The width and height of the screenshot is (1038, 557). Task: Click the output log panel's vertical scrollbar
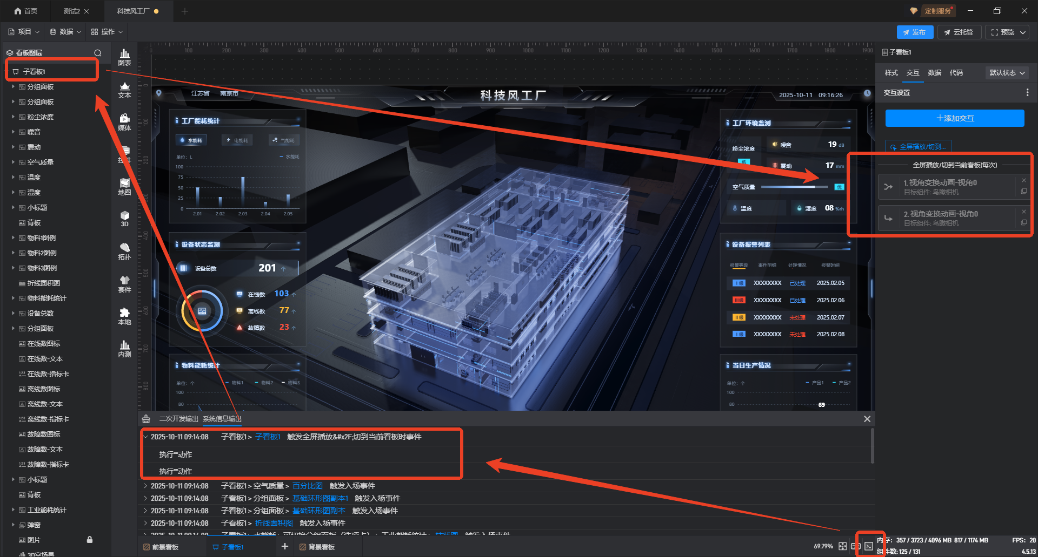click(872, 445)
